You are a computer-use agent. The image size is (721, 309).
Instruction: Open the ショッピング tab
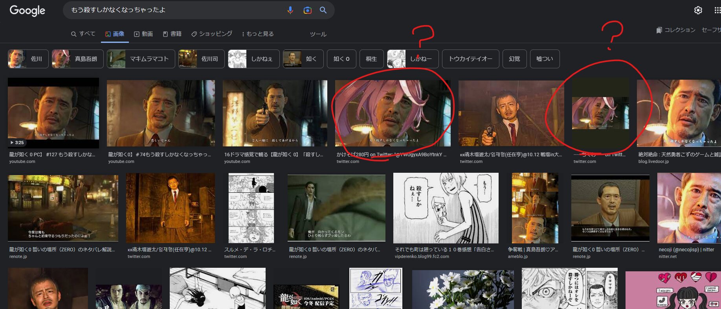212,34
